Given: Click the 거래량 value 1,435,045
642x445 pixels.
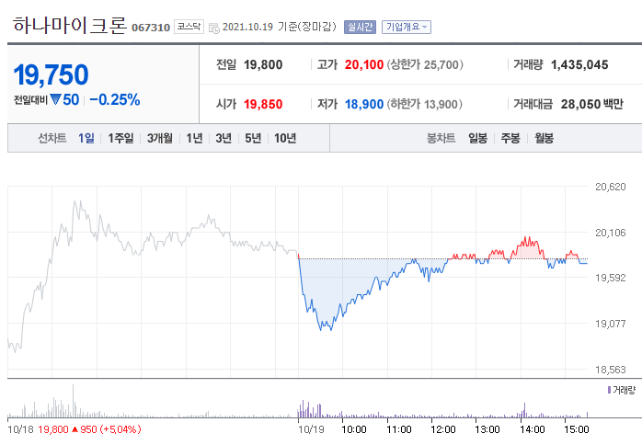Looking at the screenshot, I should pyautogui.click(x=579, y=64).
